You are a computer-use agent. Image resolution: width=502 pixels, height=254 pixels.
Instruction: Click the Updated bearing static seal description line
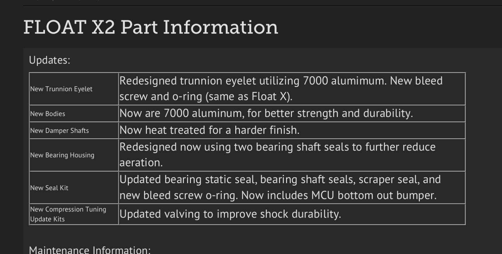280,179
